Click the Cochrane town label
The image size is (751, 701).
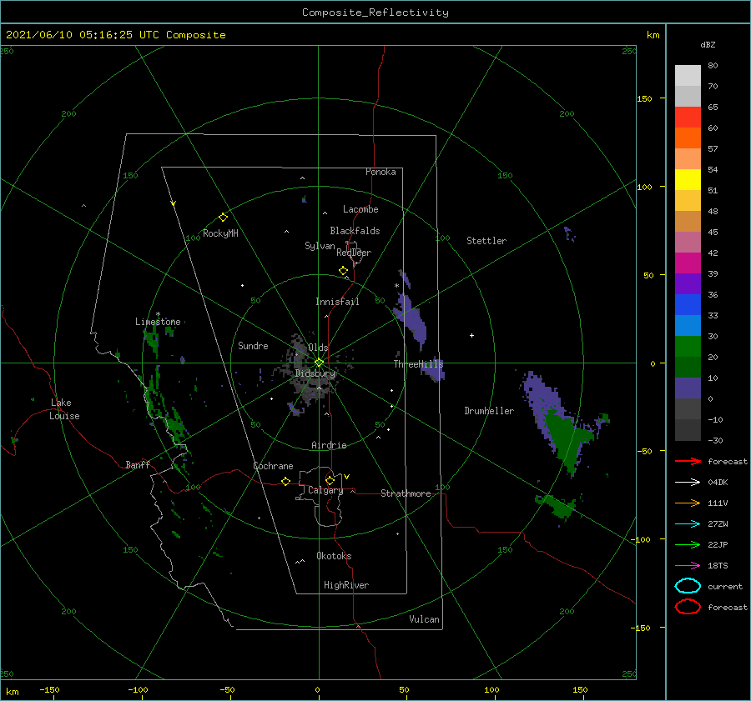point(273,466)
